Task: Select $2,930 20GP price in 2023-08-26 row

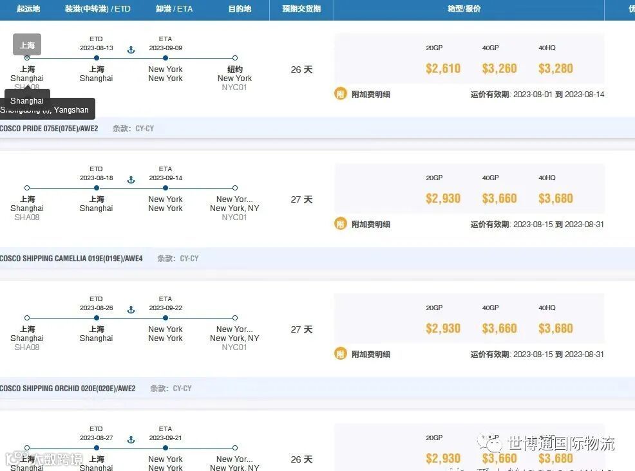Action: click(443, 328)
